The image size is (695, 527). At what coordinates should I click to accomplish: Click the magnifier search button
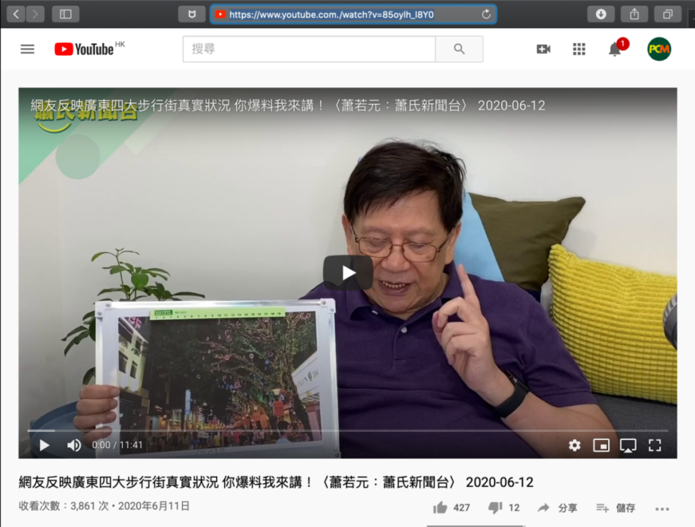tap(459, 49)
